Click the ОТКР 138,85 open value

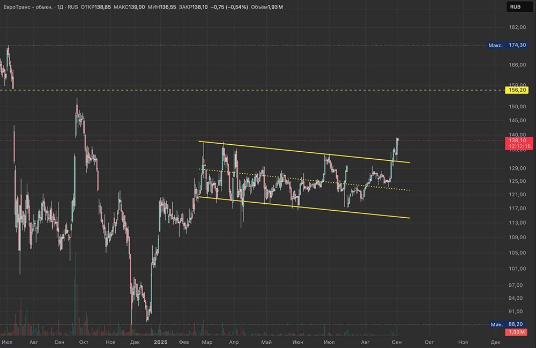click(96, 7)
